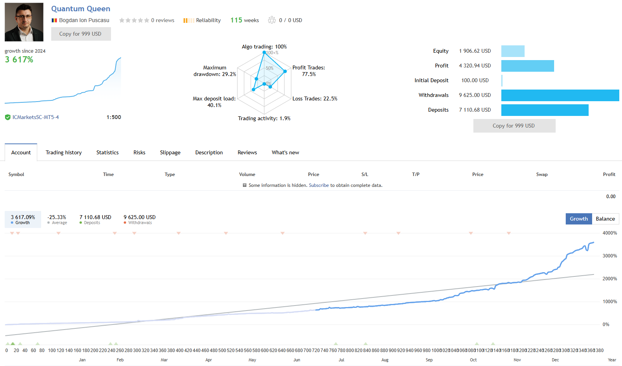Click the hidden information notice icon
This screenshot has height=366, width=622.
click(x=244, y=185)
